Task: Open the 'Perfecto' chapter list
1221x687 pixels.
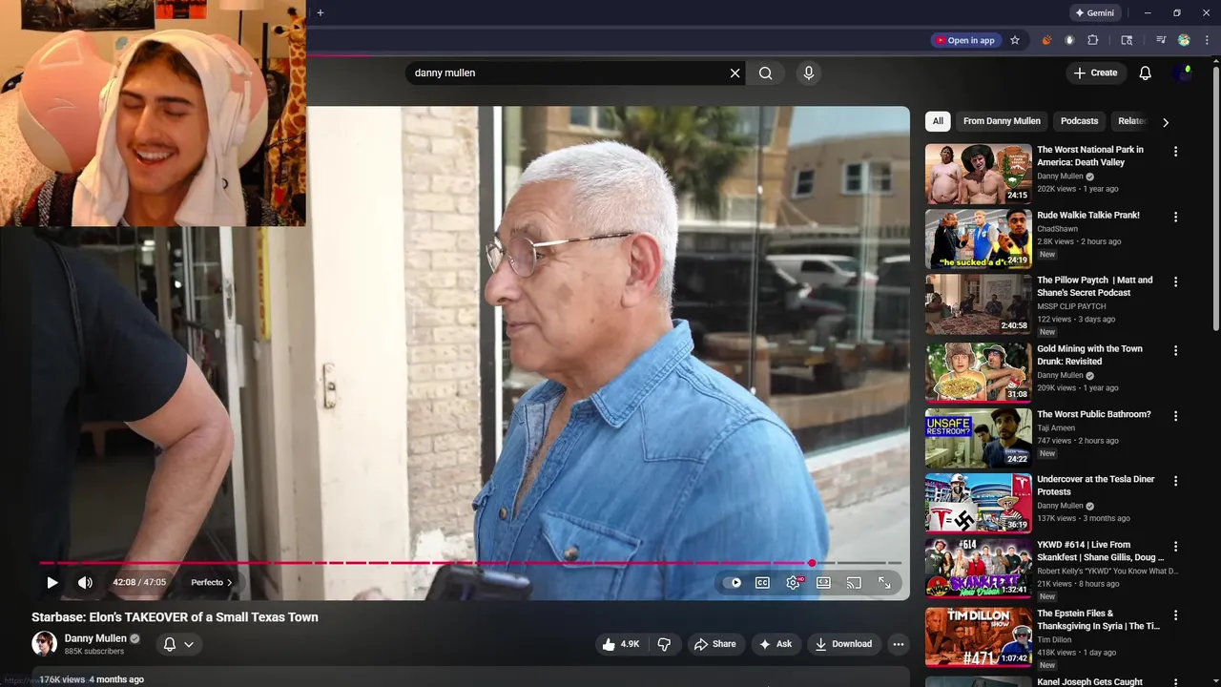Action: click(212, 582)
